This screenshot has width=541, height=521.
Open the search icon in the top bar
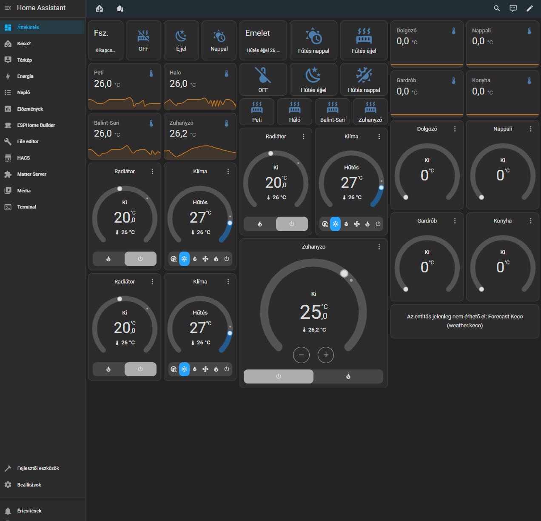click(x=497, y=8)
